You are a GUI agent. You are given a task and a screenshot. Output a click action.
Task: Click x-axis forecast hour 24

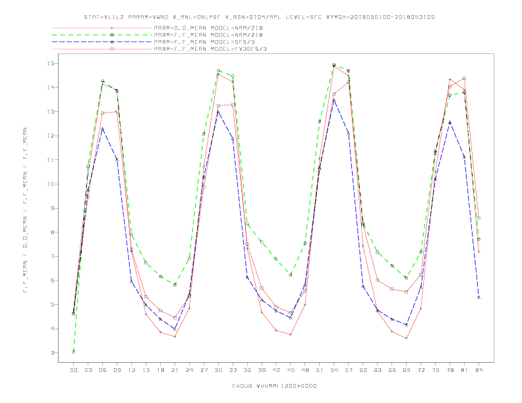[189, 370]
